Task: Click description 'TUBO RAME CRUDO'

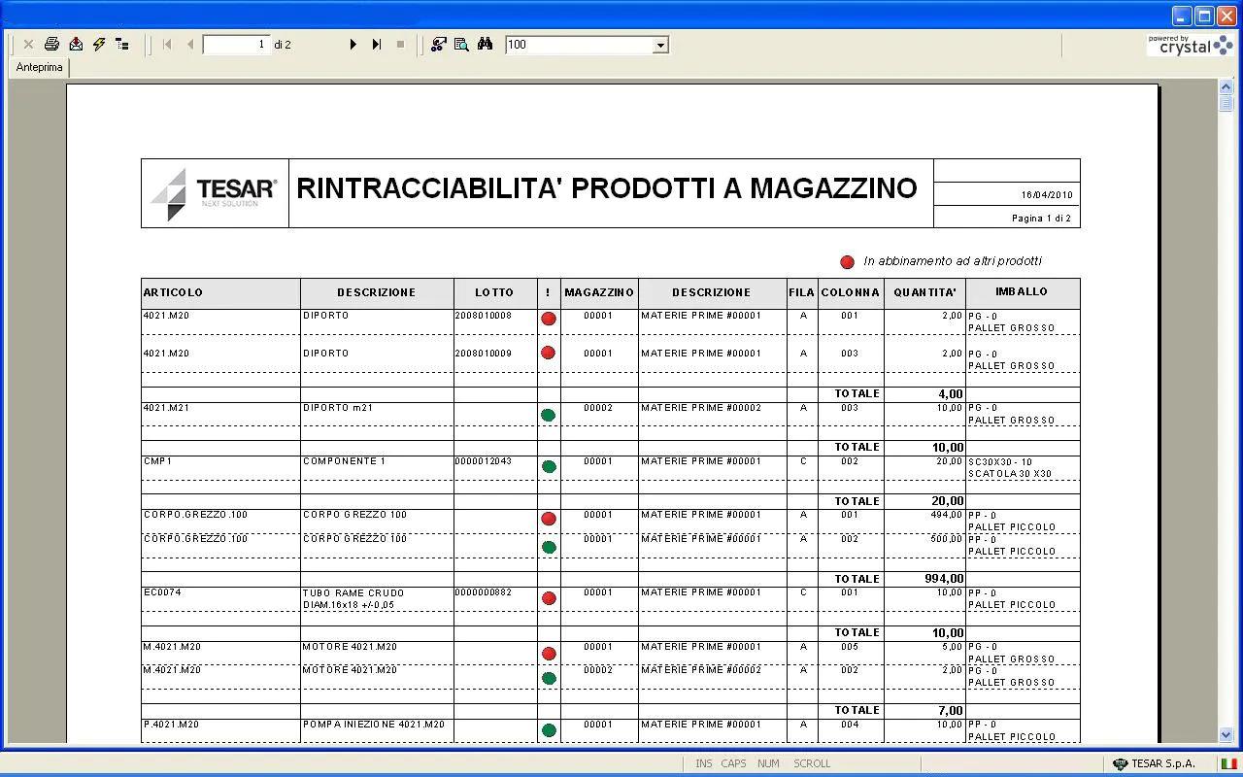Action: point(353,593)
